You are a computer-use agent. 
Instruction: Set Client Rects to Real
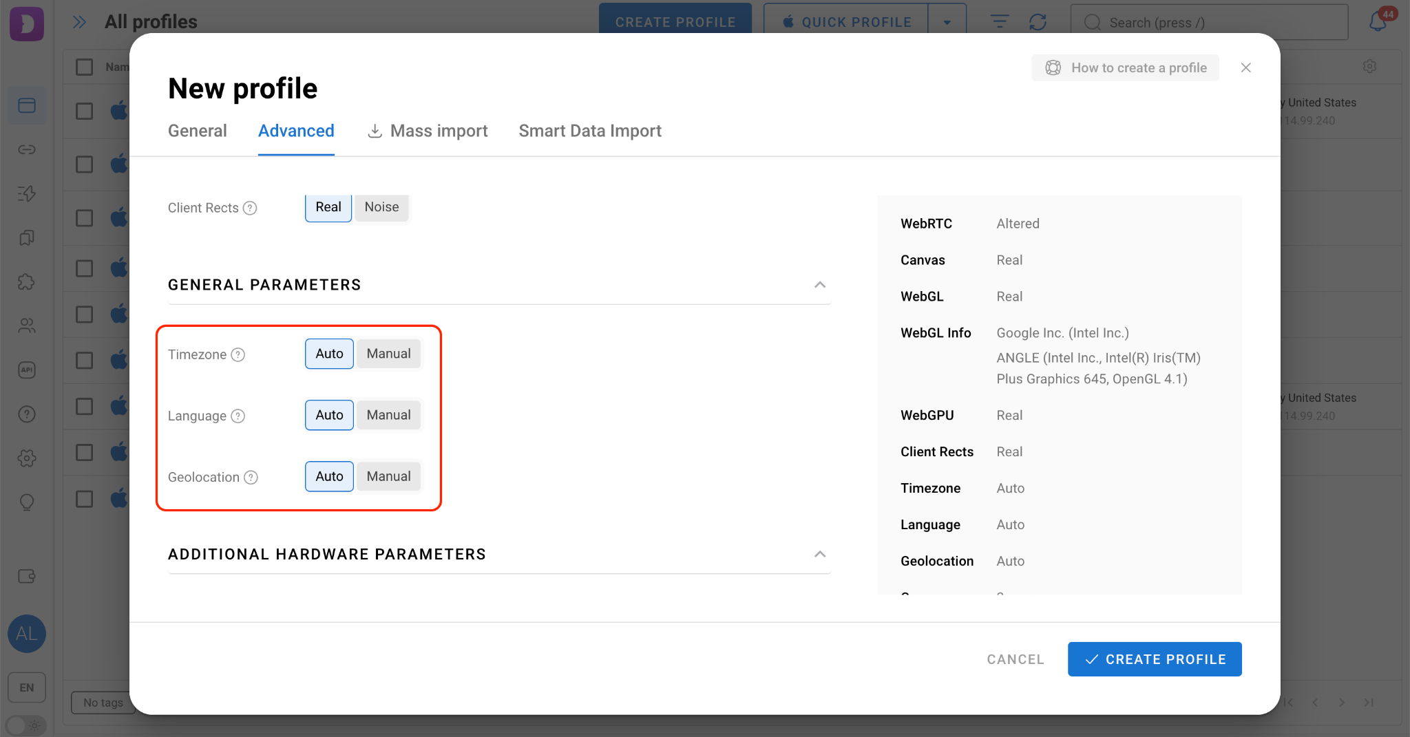328,207
